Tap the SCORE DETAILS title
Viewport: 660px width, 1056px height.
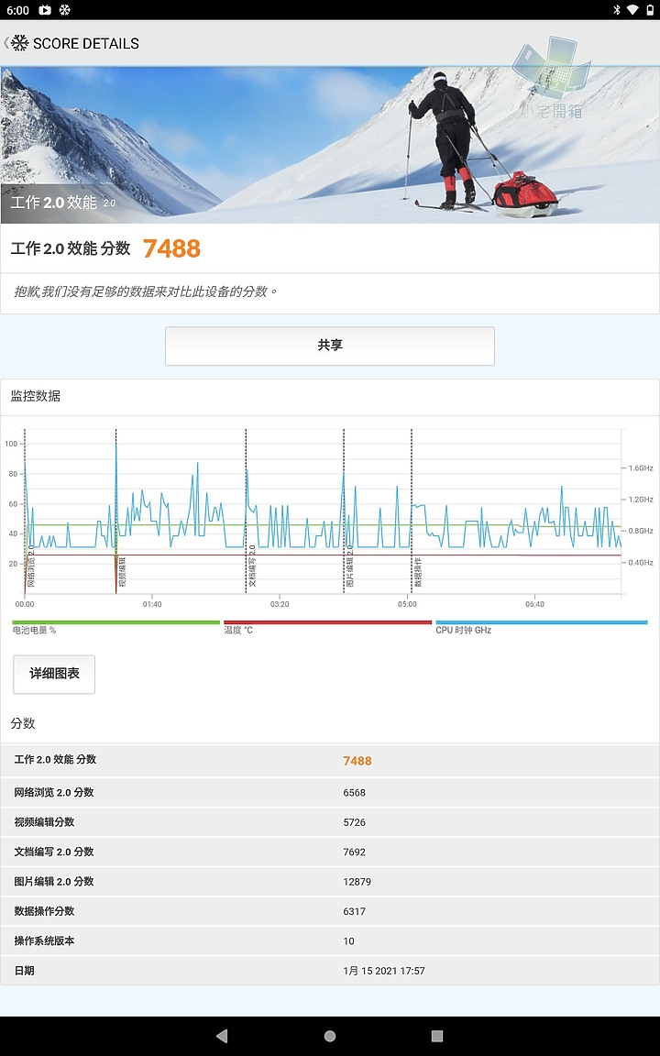[86, 44]
